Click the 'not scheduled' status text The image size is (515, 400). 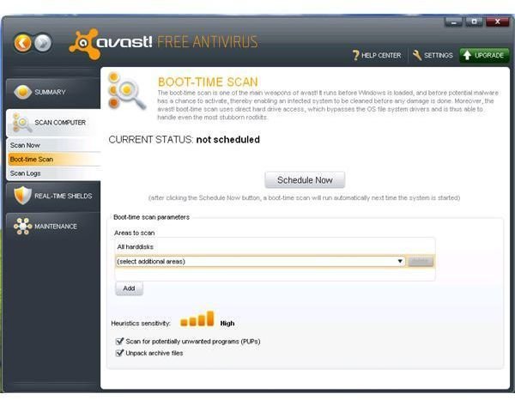point(228,140)
